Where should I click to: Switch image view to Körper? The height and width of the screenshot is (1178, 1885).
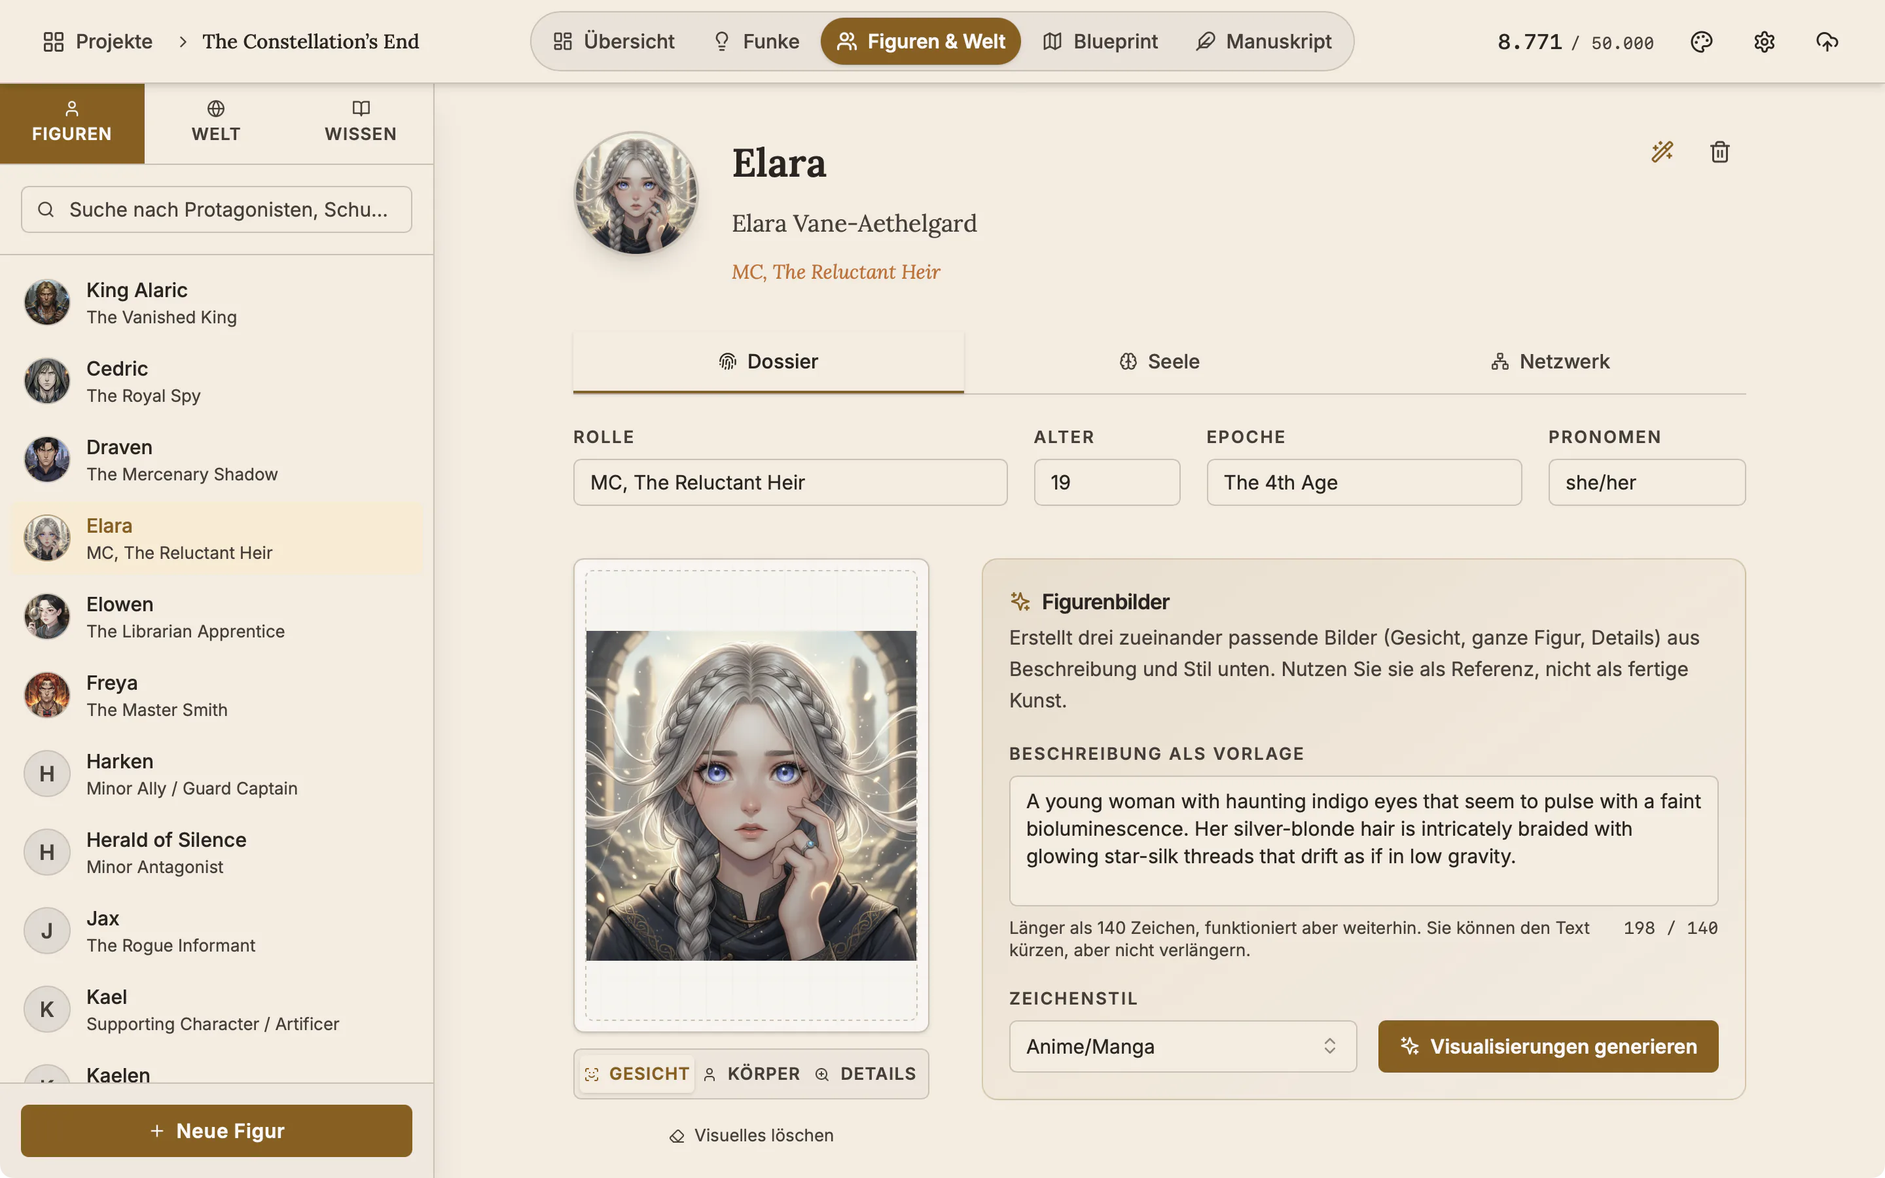[x=751, y=1073]
